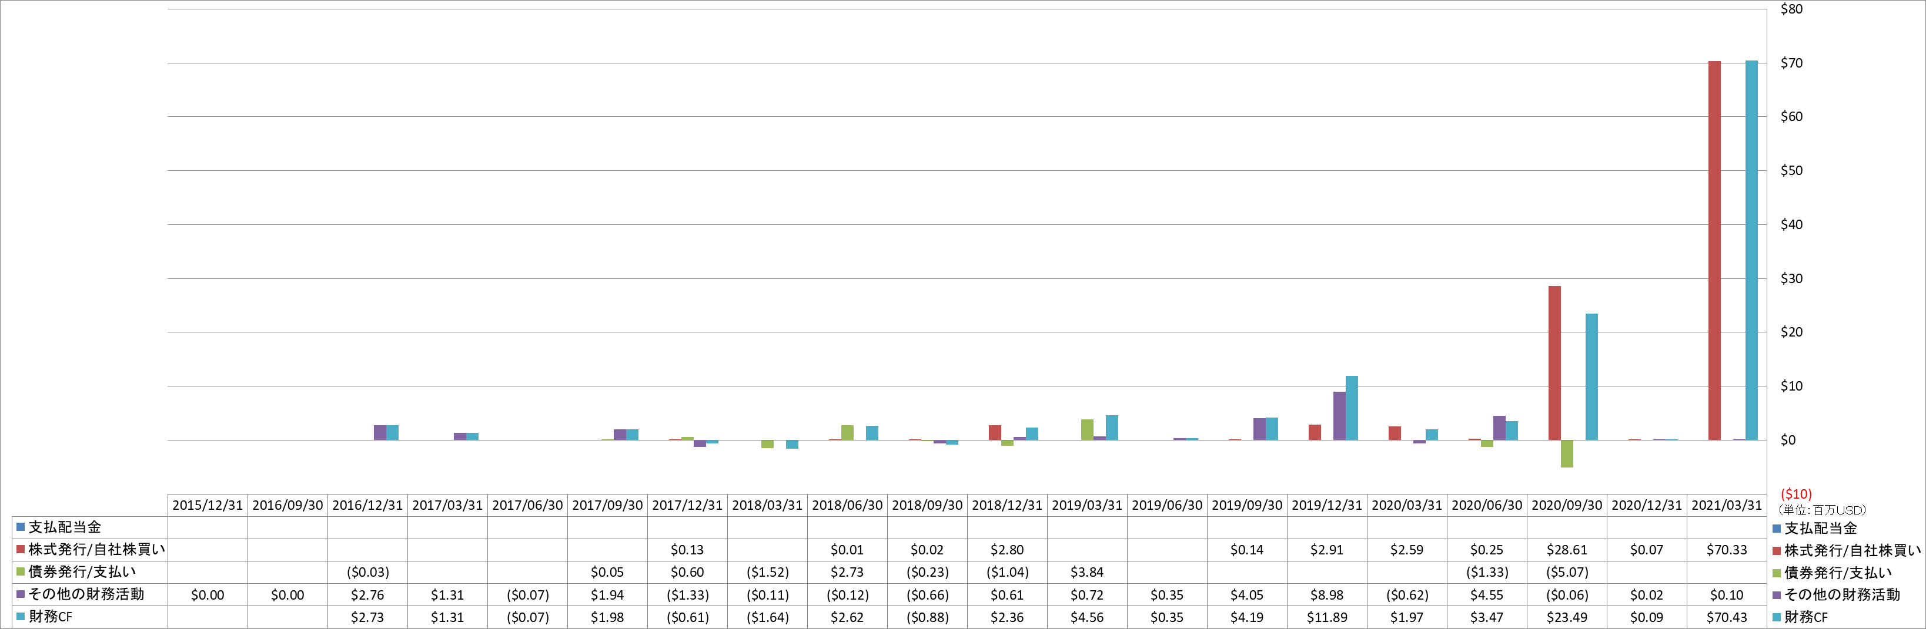Click the negative green bar for 2020/09/30
Viewport: 1926px width, 629px height.
[x=1566, y=453]
